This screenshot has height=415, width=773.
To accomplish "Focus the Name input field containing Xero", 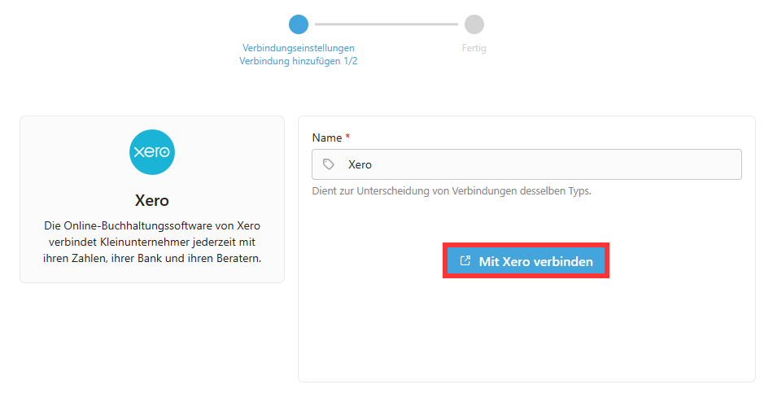I will click(526, 164).
